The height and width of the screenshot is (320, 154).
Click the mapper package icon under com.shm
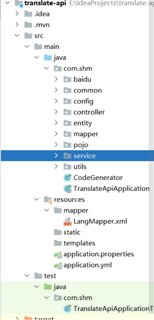67,134
